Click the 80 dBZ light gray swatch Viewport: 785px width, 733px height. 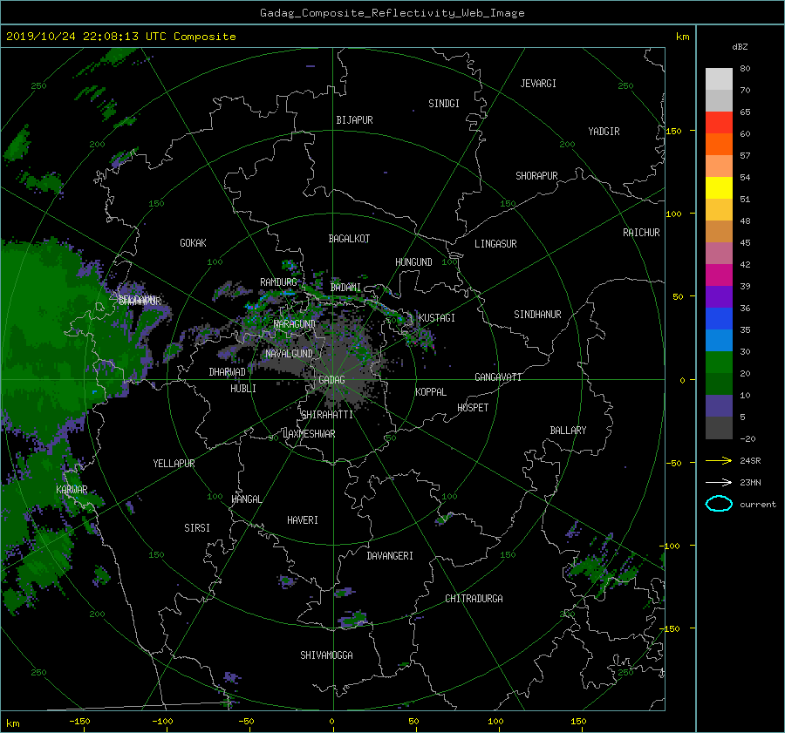coord(719,78)
